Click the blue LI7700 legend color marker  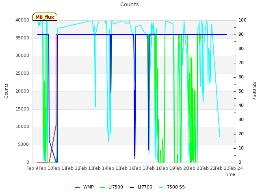tap(132, 188)
